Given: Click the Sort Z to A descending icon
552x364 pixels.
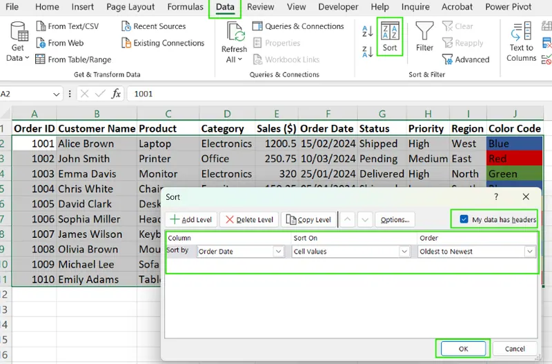Looking at the screenshot, I should [367, 52].
